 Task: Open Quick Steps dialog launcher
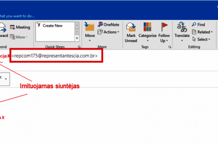79,47
